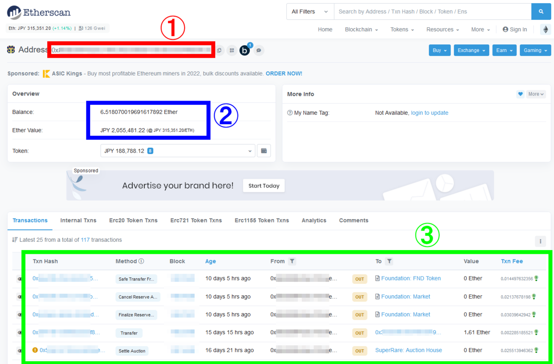
Task: Click the 1.61 Ether value cell
Action: click(x=477, y=333)
